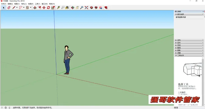This screenshot has height=109, width=205.
Task: Activate the Paint Bucket tool
Action: click(x=67, y=8)
